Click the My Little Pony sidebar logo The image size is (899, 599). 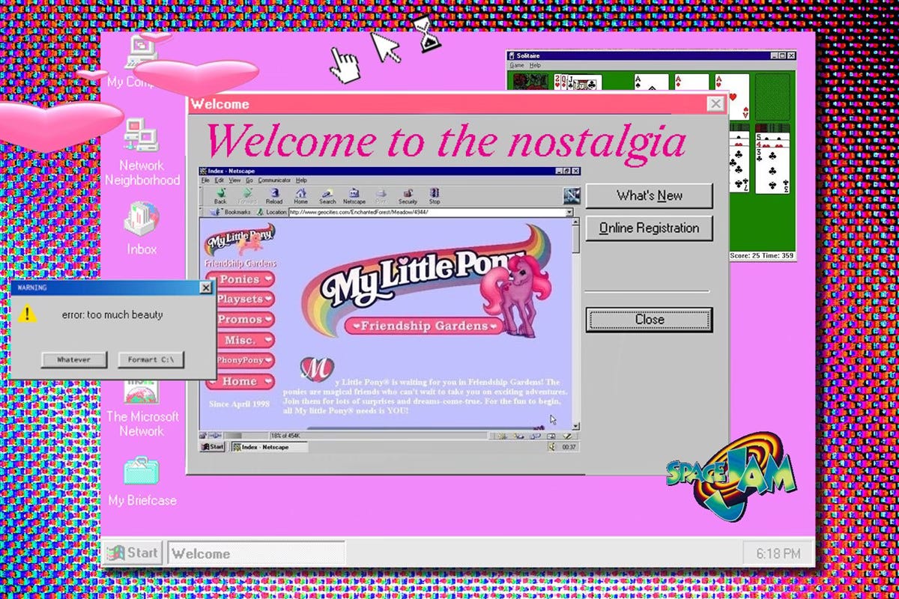[x=240, y=240]
